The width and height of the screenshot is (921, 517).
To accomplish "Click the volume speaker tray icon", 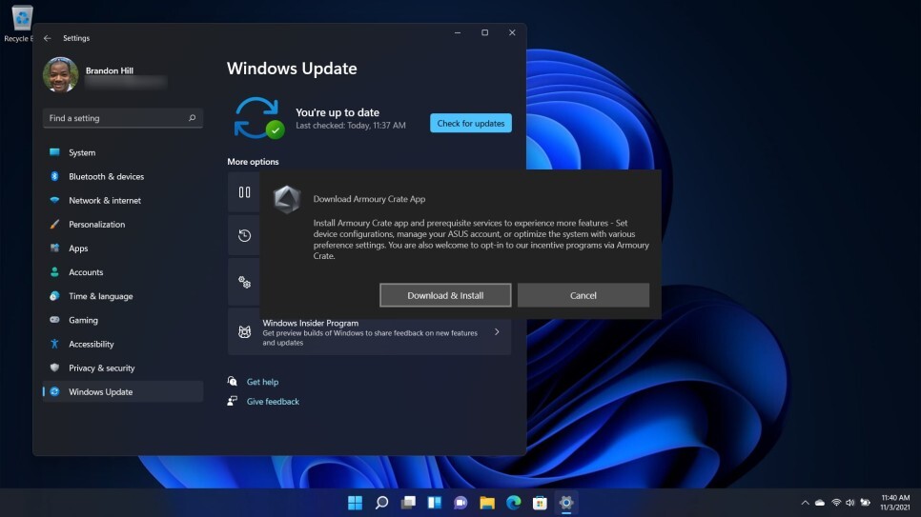I will click(849, 503).
